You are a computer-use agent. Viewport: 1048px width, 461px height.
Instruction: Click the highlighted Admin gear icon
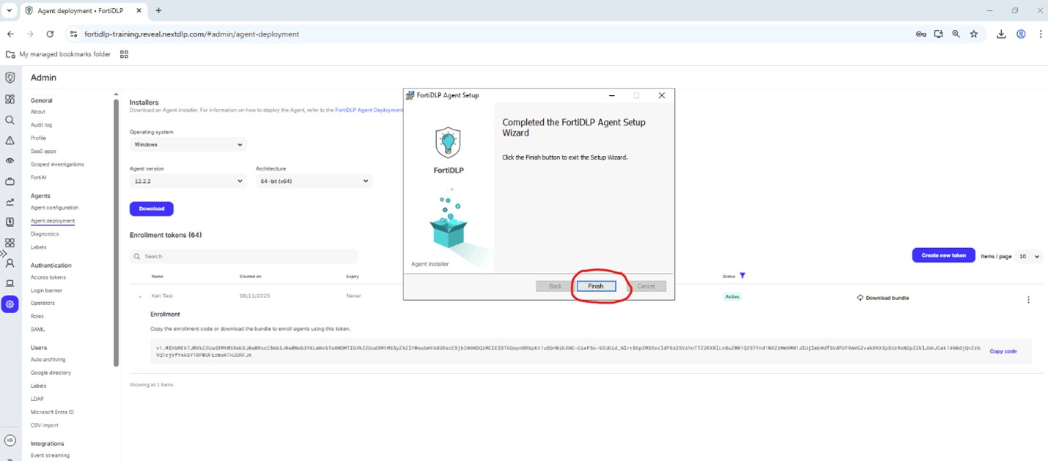[10, 304]
